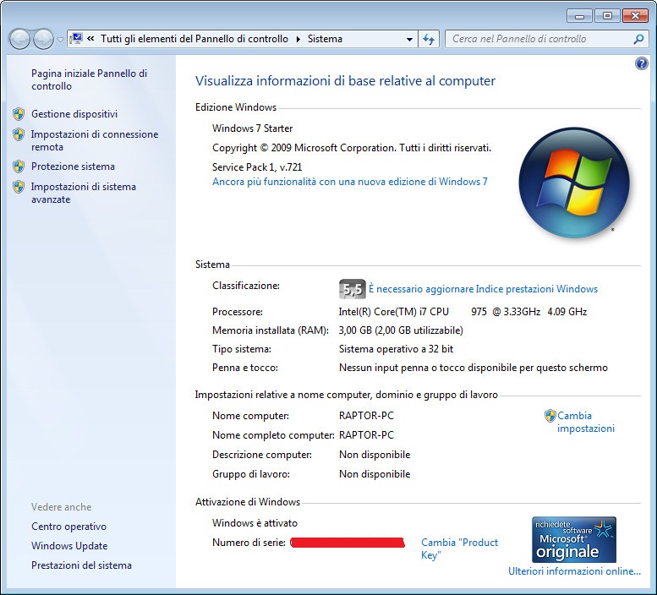Click the computer icon in the address bar
The image size is (657, 595).
76,39
